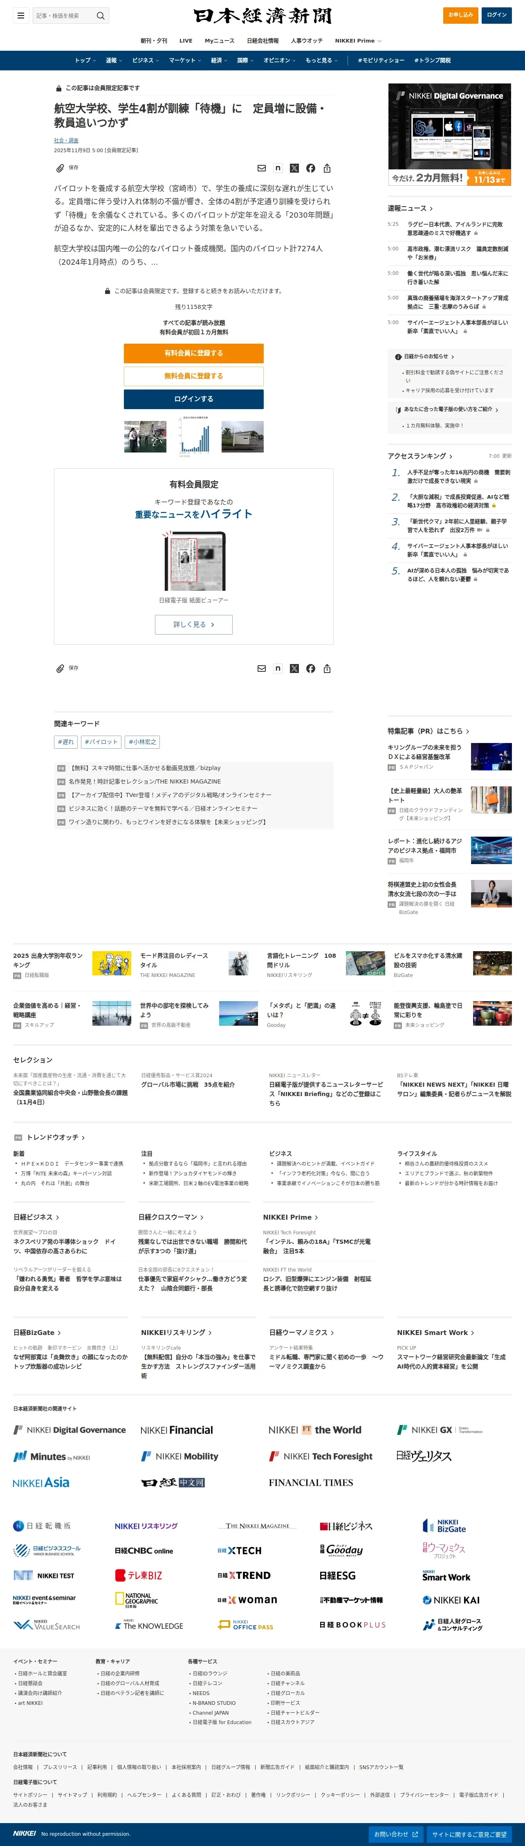Select the #小林宏之 keyword tag
The height and width of the screenshot is (1846, 525).
coord(142,743)
